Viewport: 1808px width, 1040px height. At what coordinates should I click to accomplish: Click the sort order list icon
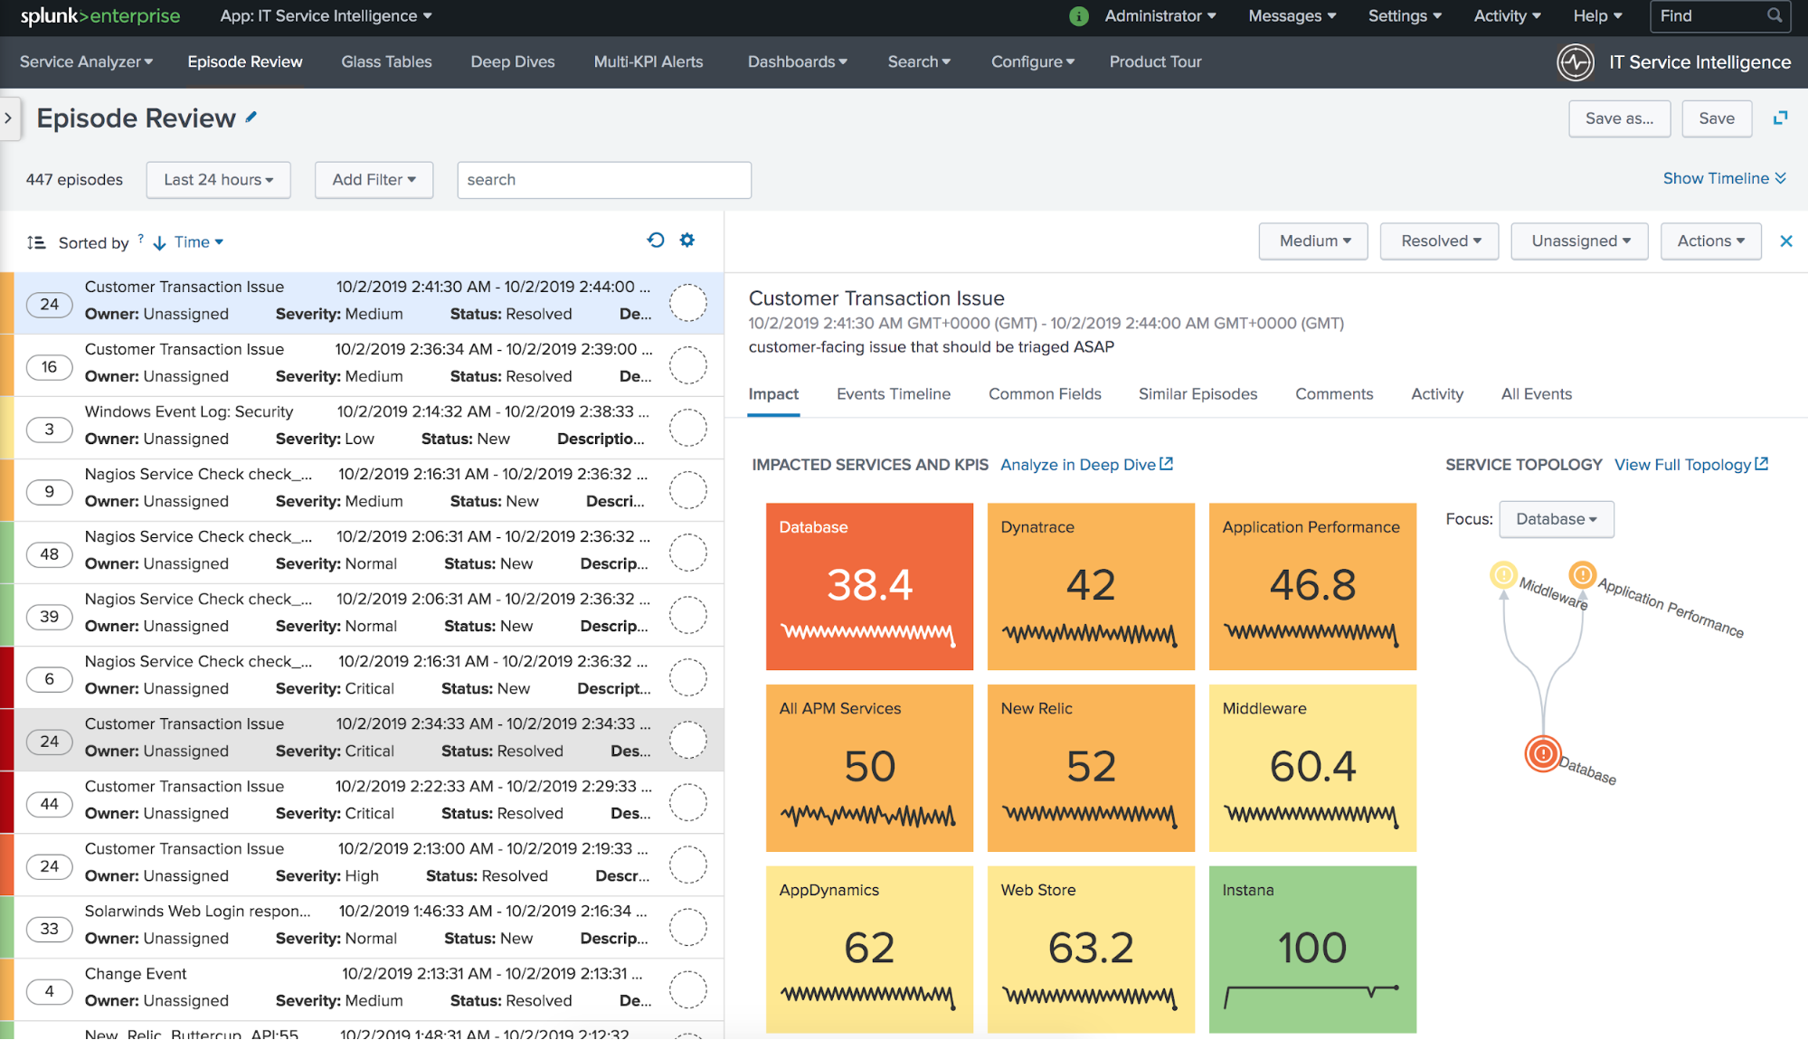coord(36,242)
